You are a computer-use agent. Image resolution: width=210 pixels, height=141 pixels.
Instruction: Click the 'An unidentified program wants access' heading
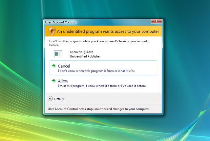click(108, 31)
